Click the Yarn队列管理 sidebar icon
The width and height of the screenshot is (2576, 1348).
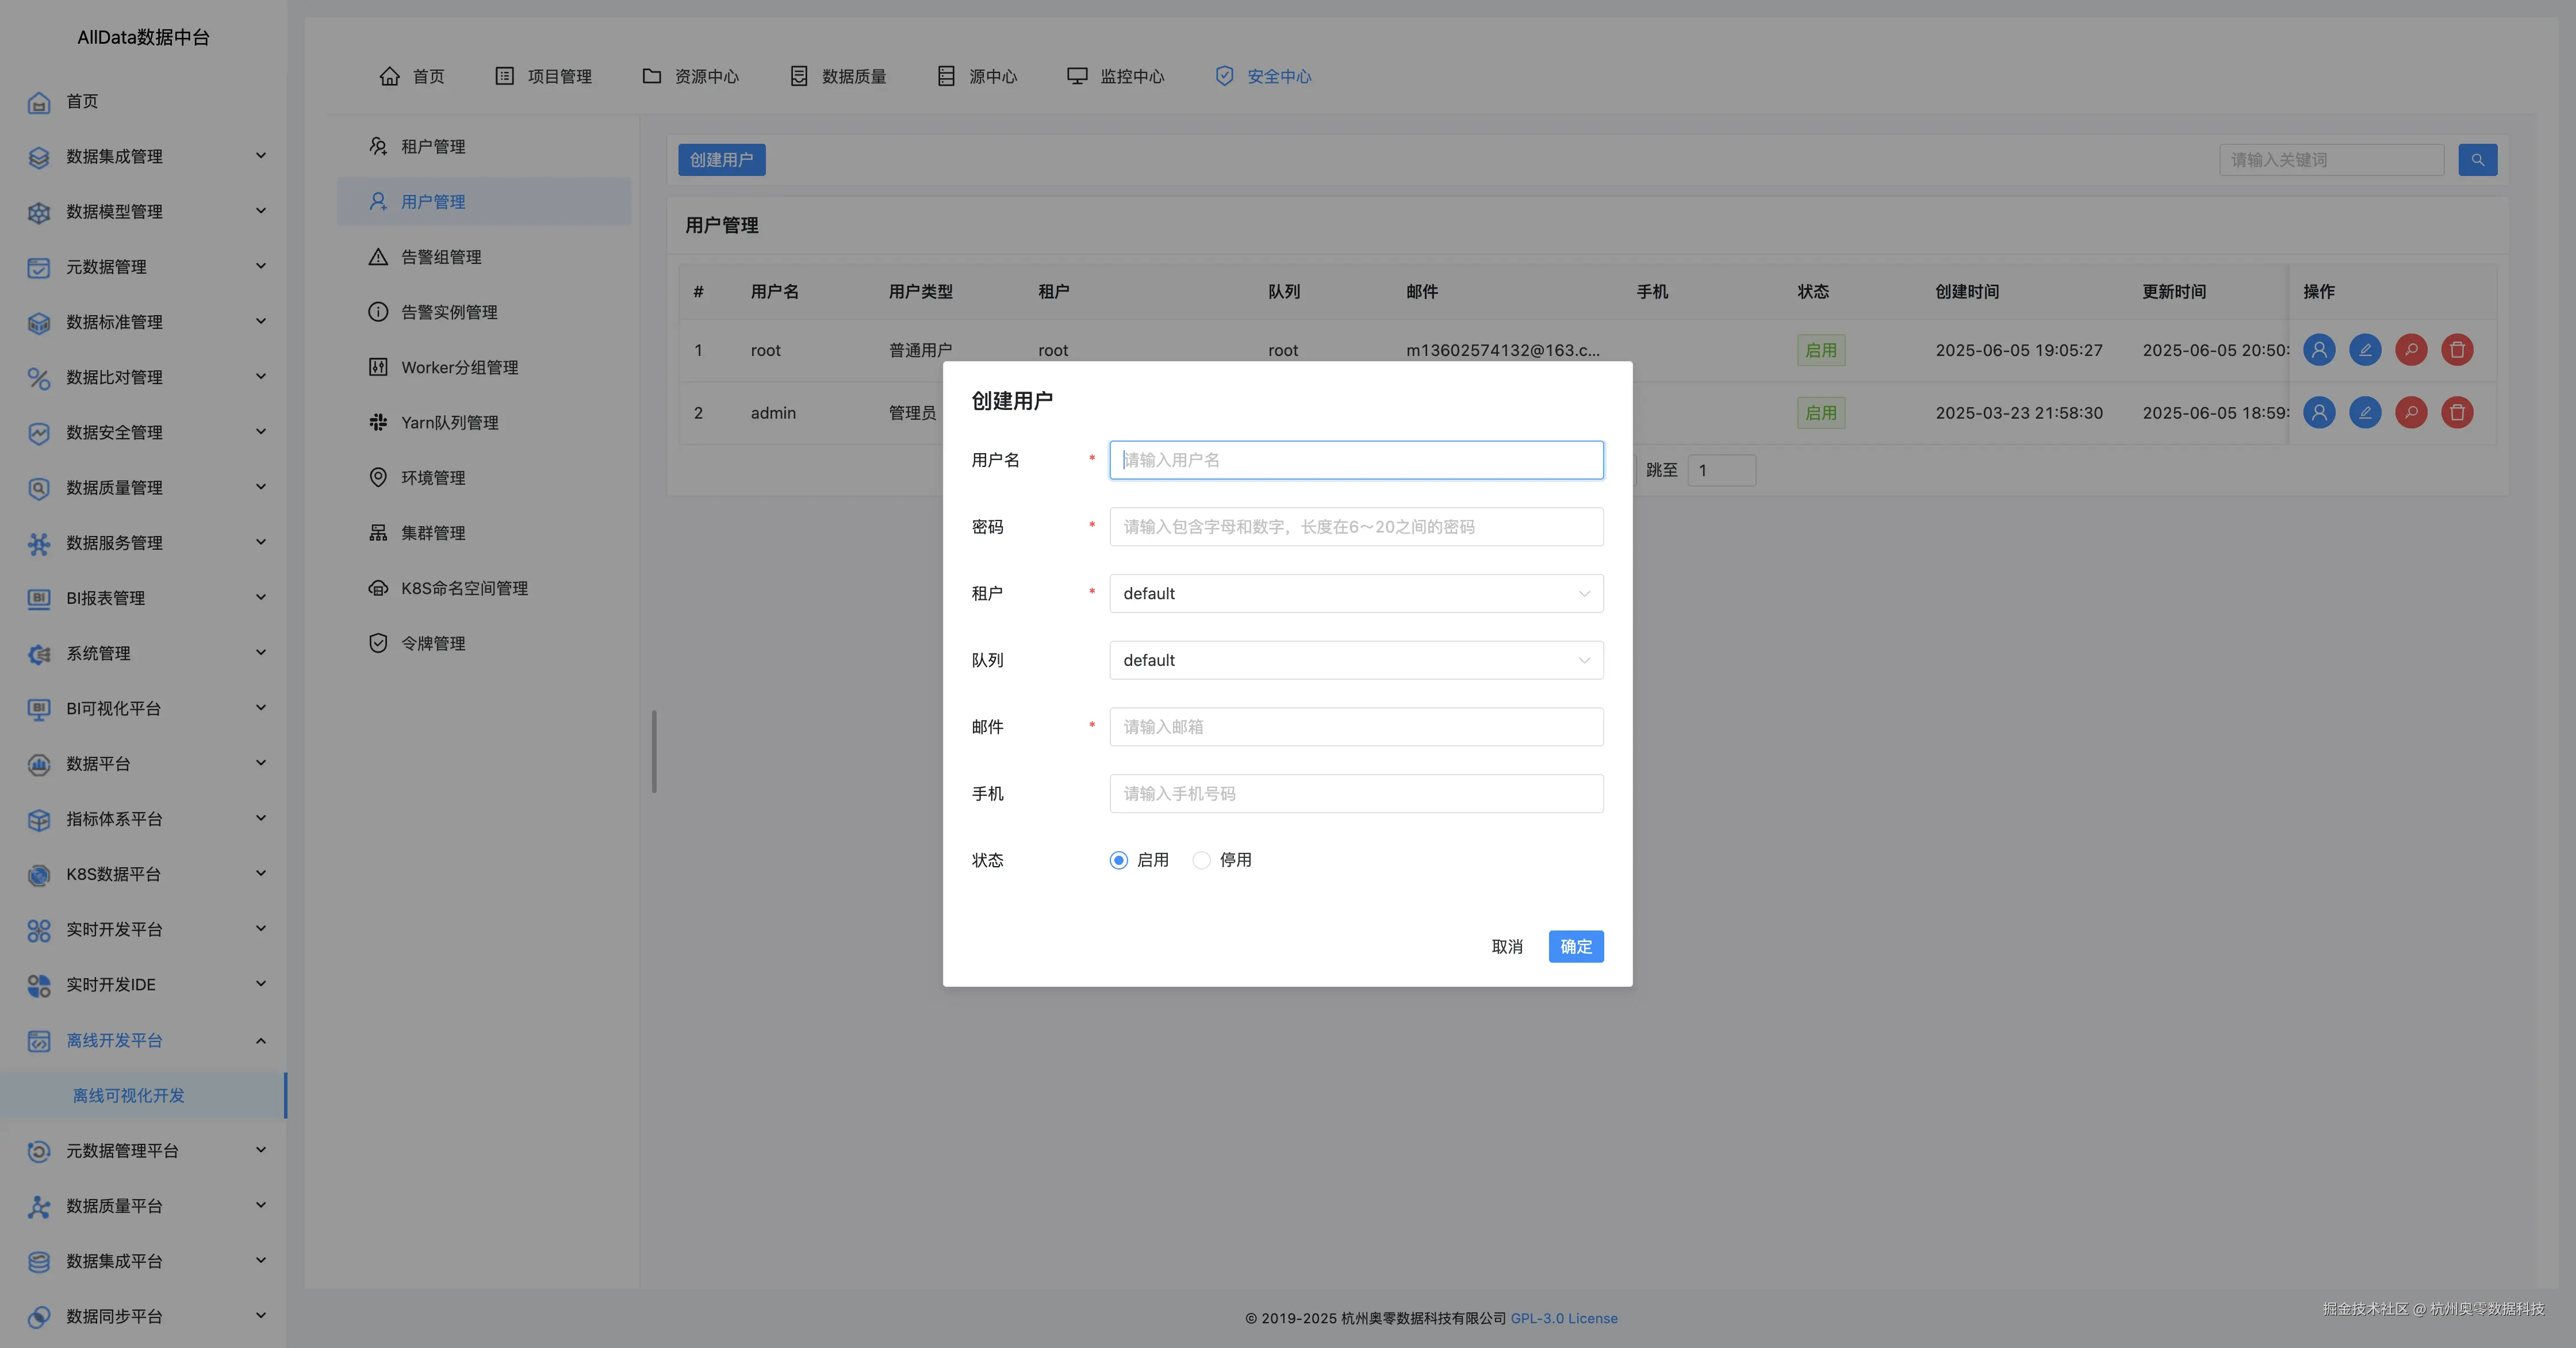pyautogui.click(x=378, y=423)
